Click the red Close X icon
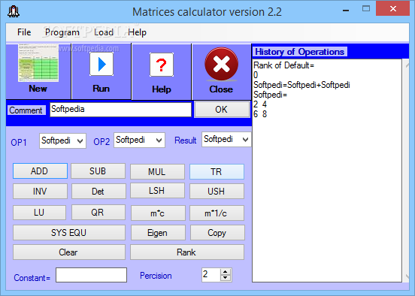 tap(221, 64)
